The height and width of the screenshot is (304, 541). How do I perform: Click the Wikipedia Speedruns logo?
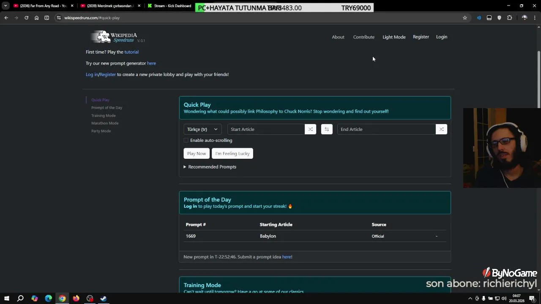coord(117,37)
